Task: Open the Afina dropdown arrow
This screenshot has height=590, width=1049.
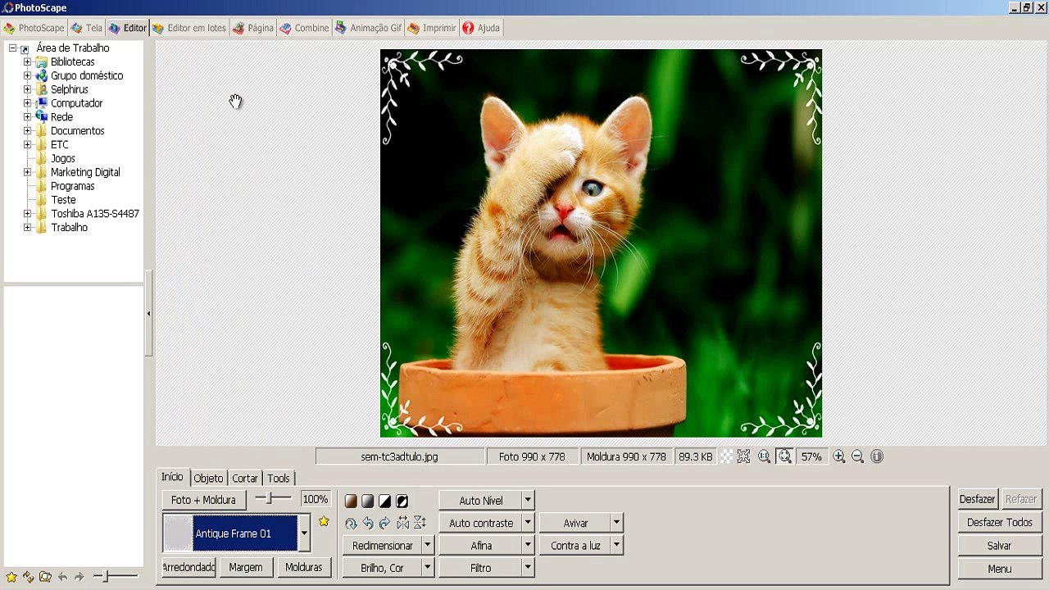Action: point(528,545)
